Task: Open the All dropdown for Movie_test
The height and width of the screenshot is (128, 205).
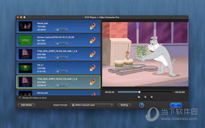Action: click(x=61, y=30)
